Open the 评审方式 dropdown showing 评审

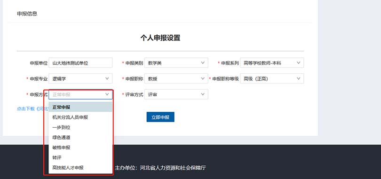tap(176, 94)
